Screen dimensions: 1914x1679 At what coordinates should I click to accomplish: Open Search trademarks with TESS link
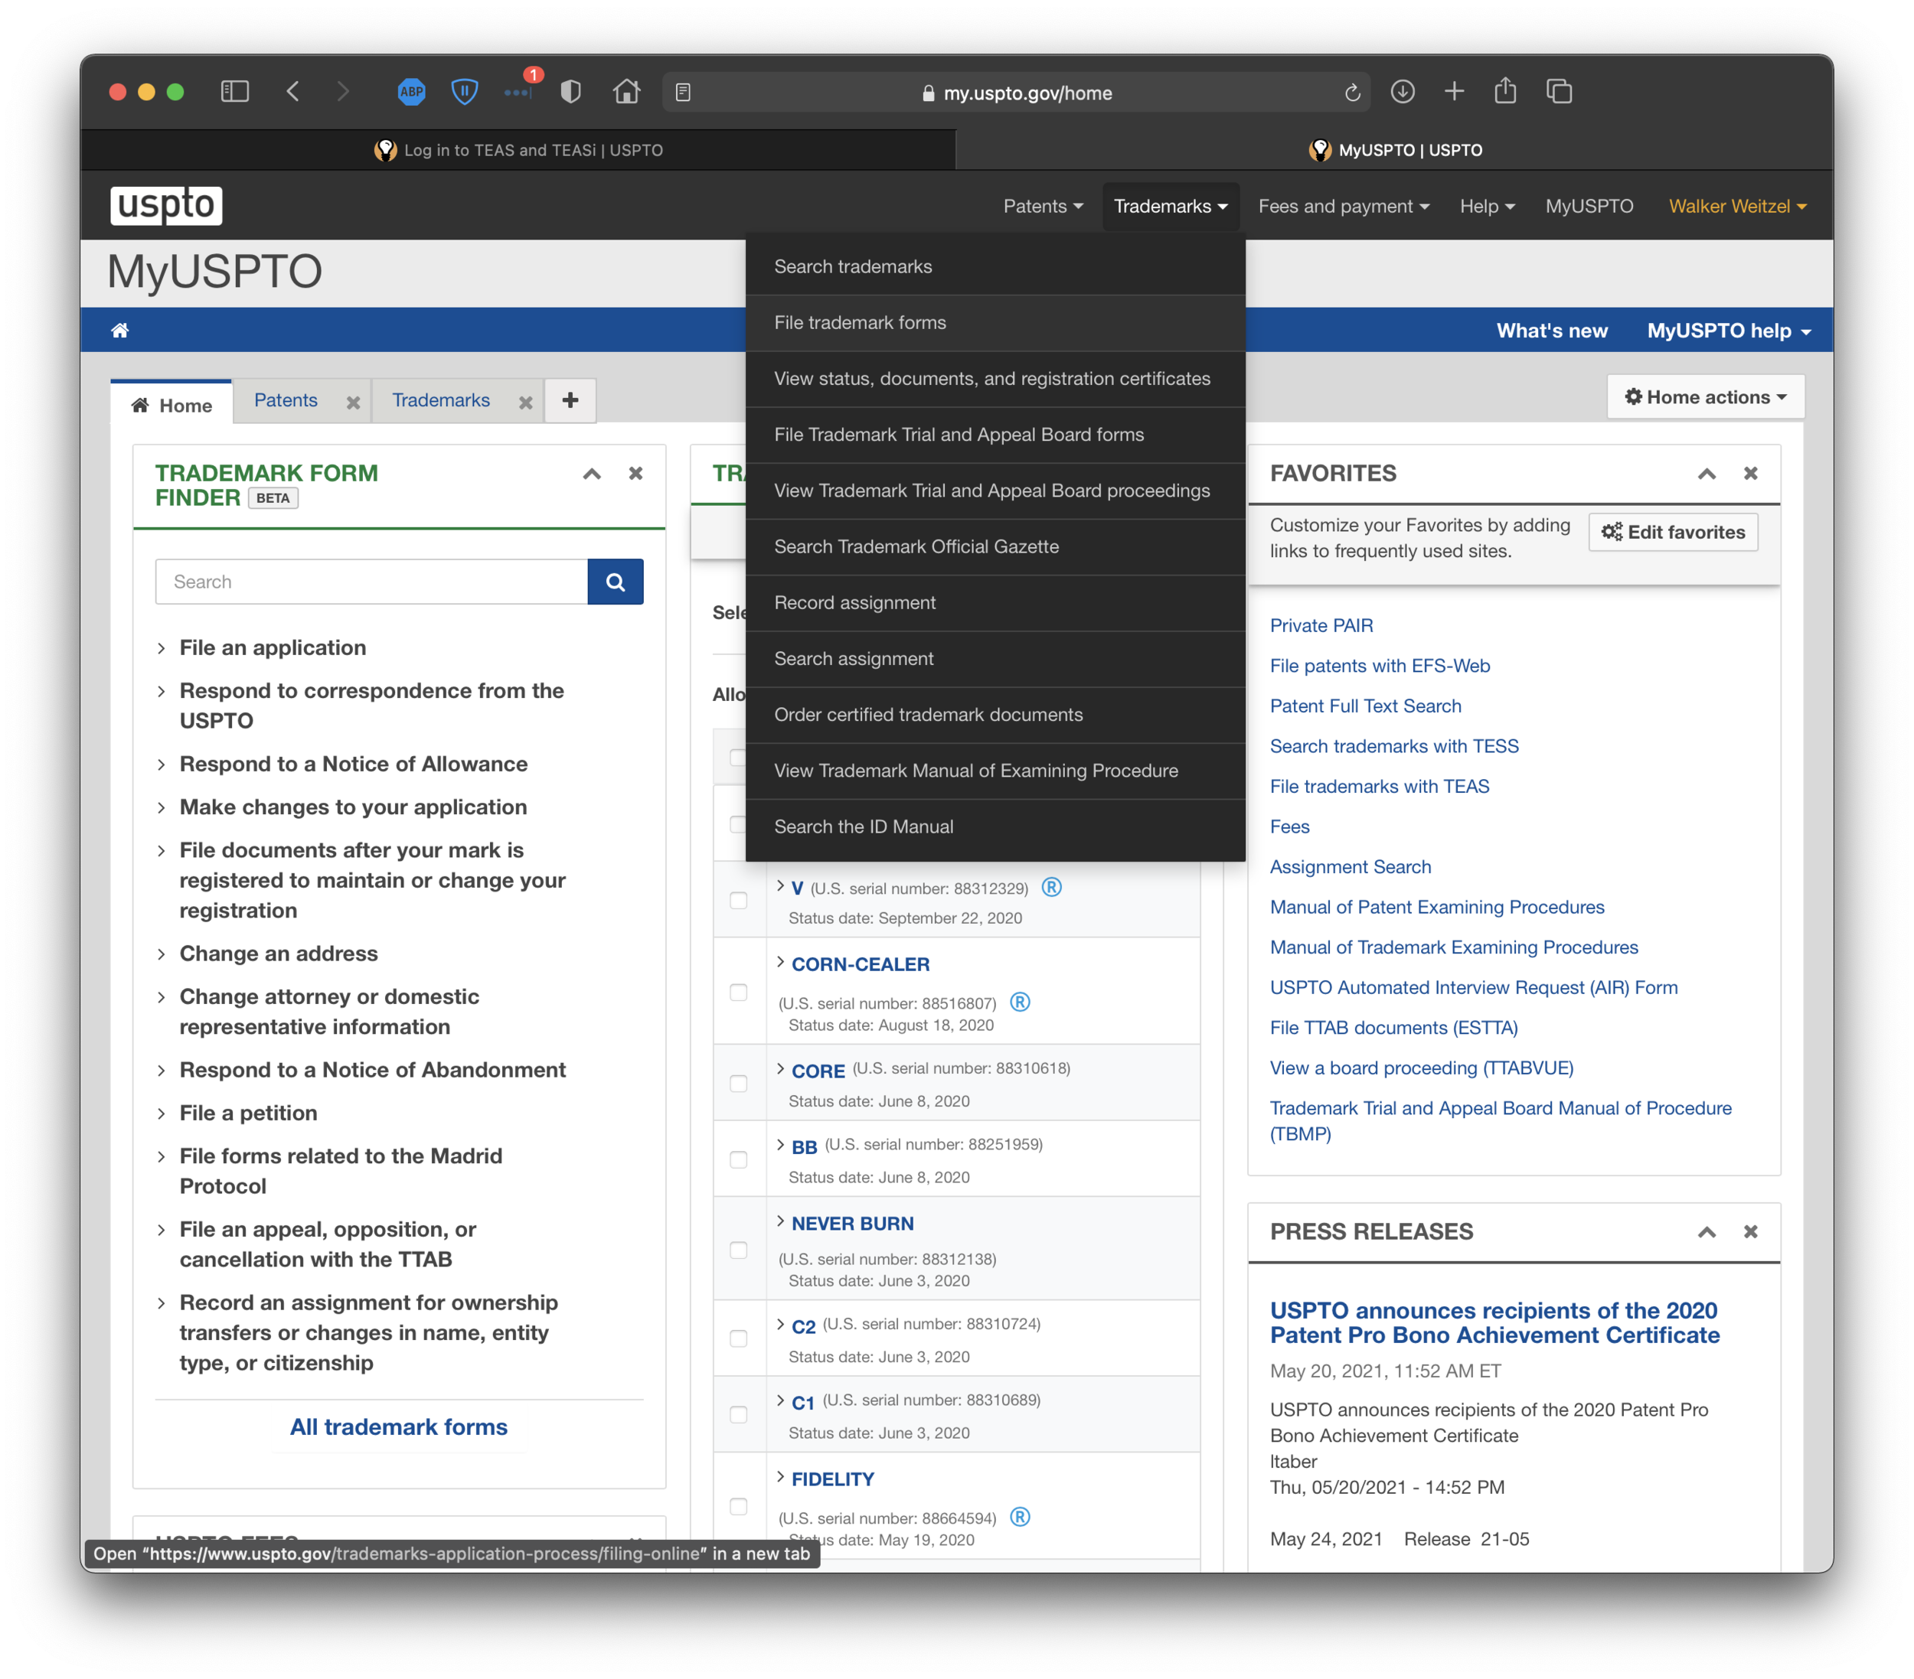pyautogui.click(x=1394, y=746)
